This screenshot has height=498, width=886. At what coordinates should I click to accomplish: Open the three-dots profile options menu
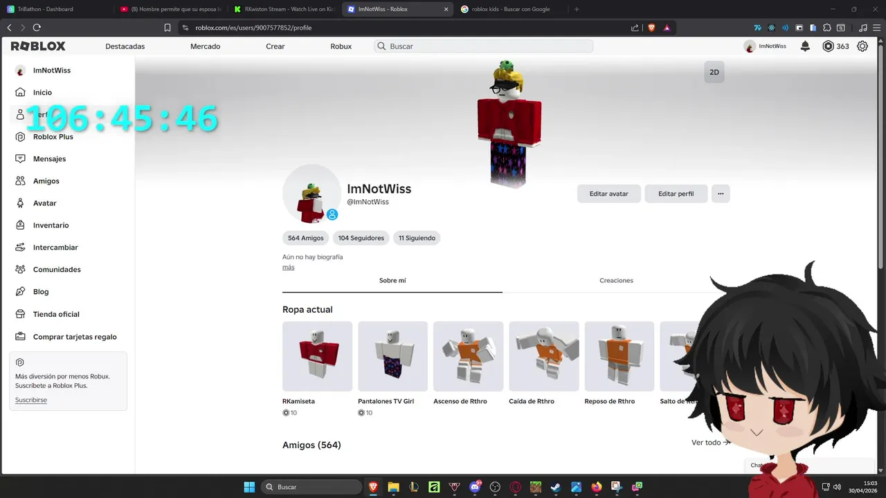[721, 194]
